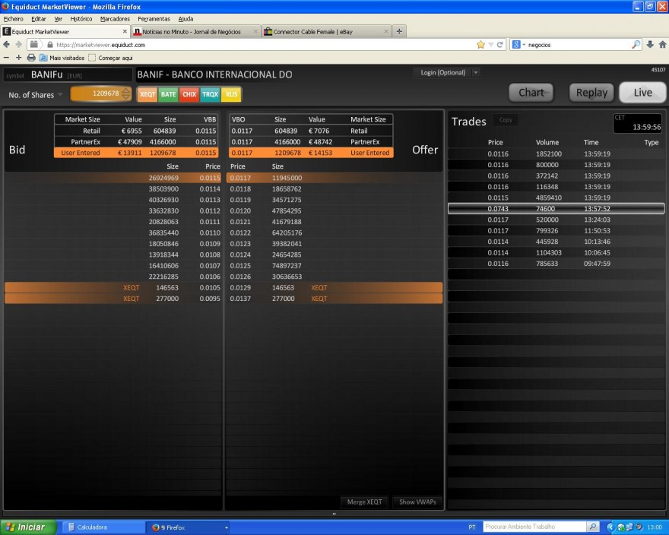Click the Procurar Ambiente Trabalho search field
Viewport: 669px width, 535px height.
pyautogui.click(x=535, y=527)
